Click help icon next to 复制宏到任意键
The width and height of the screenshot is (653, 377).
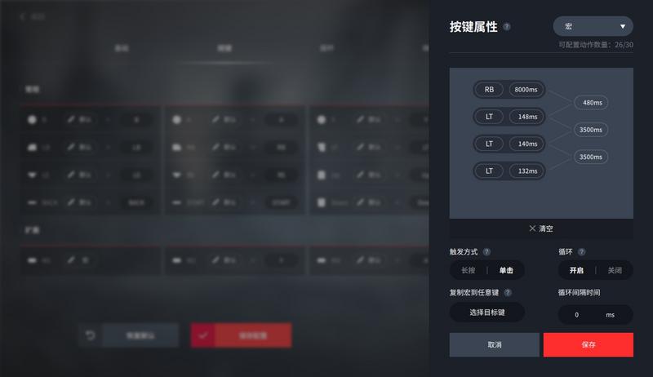[x=508, y=292]
